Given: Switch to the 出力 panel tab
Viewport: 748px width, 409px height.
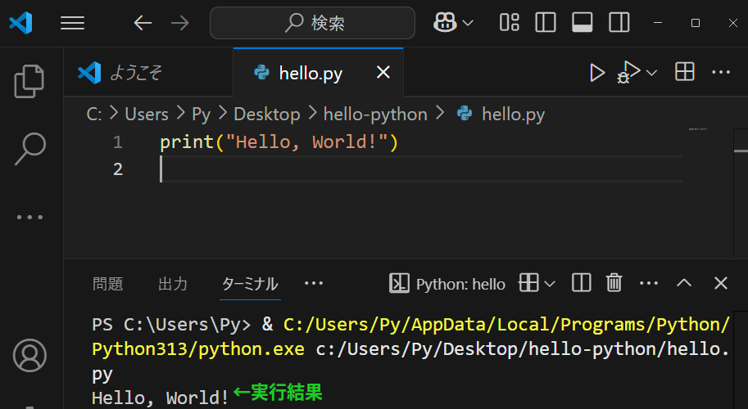Looking at the screenshot, I should (173, 284).
